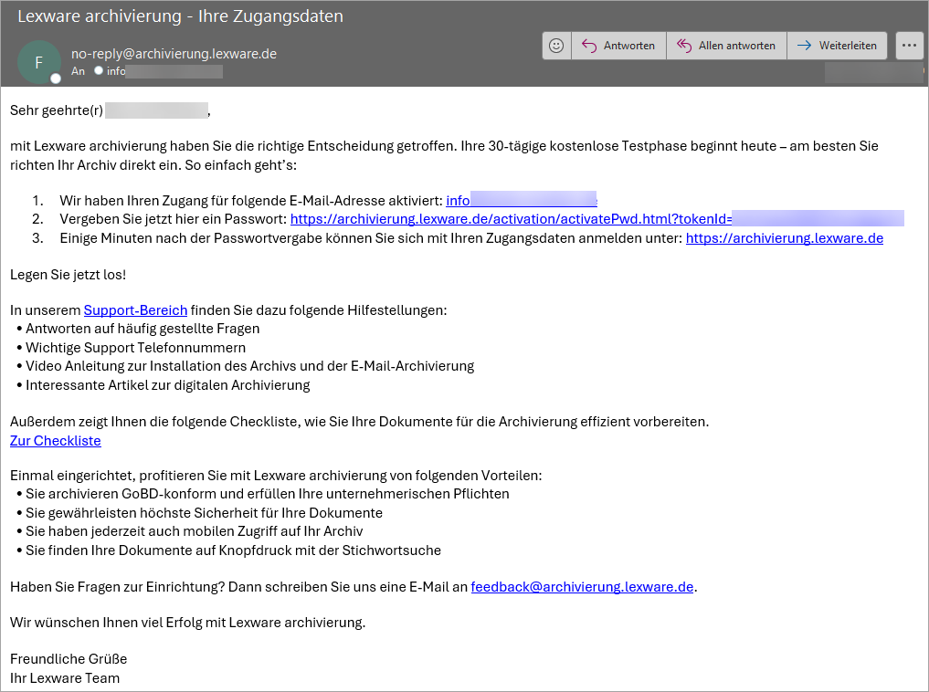Open the https://archivierung.lexware.de login link
The height and width of the screenshot is (692, 929).
[785, 238]
